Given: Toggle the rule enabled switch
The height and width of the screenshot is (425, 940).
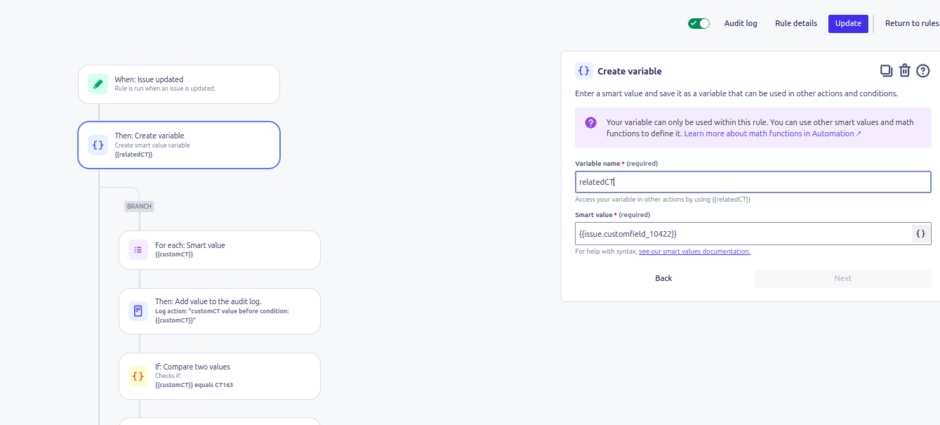Looking at the screenshot, I should [699, 23].
